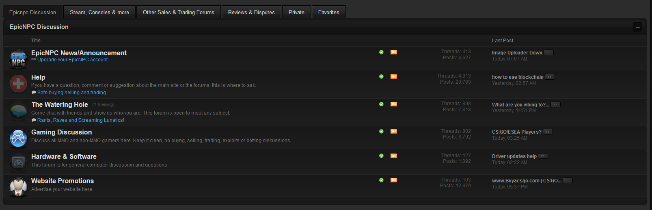Viewport: 652px width, 210px height.
Task: Click the green check in Hardware & Software row
Action: coord(381,156)
